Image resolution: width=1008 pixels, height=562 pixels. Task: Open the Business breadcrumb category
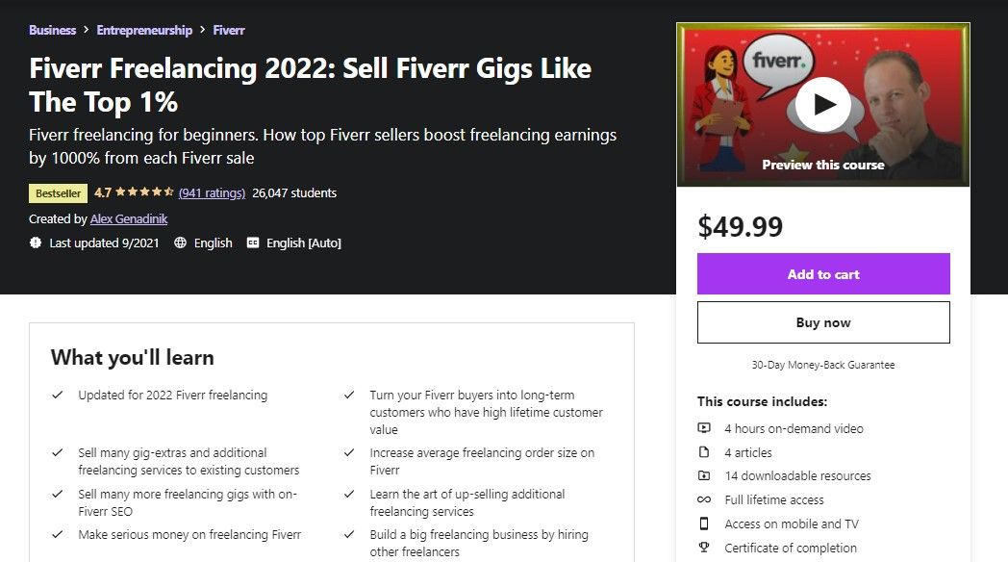[x=52, y=30]
